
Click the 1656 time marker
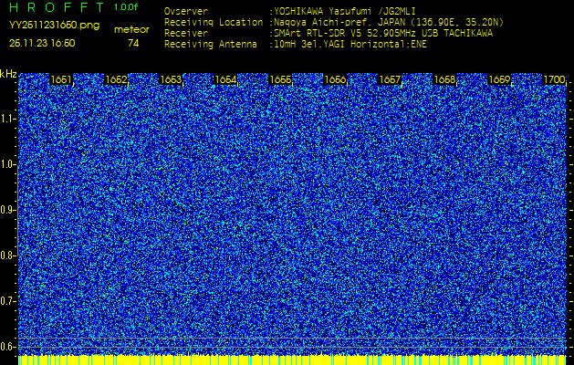point(335,79)
